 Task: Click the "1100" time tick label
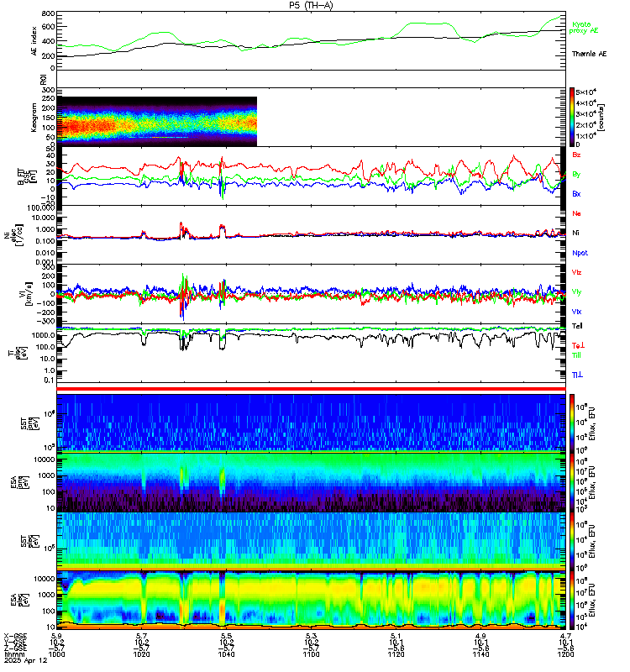point(311,654)
